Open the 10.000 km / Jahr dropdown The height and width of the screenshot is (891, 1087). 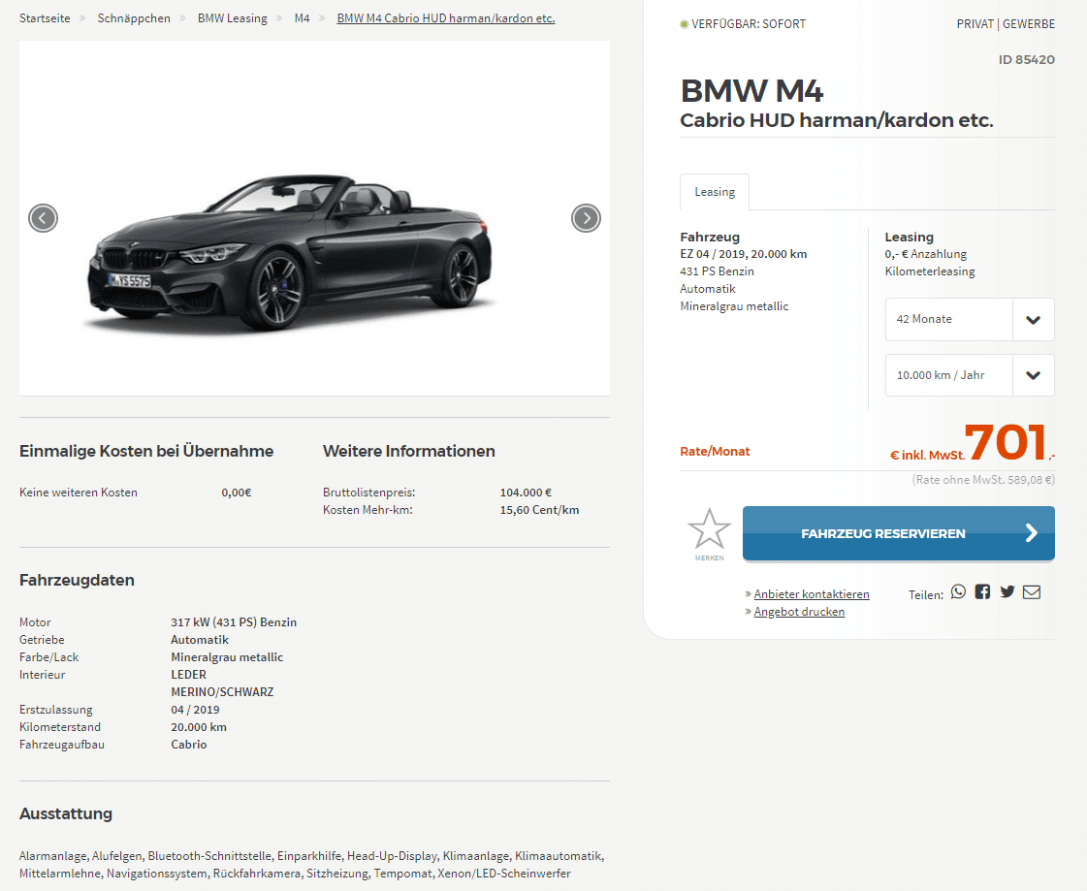pos(969,375)
